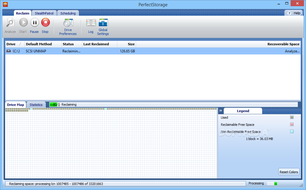Collapse the Legend panel with double chevron
This screenshot has height=190, width=306.
point(221,111)
